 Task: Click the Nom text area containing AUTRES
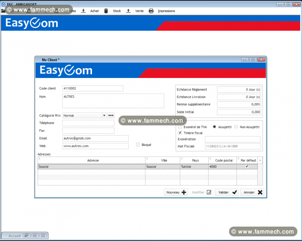113,101
